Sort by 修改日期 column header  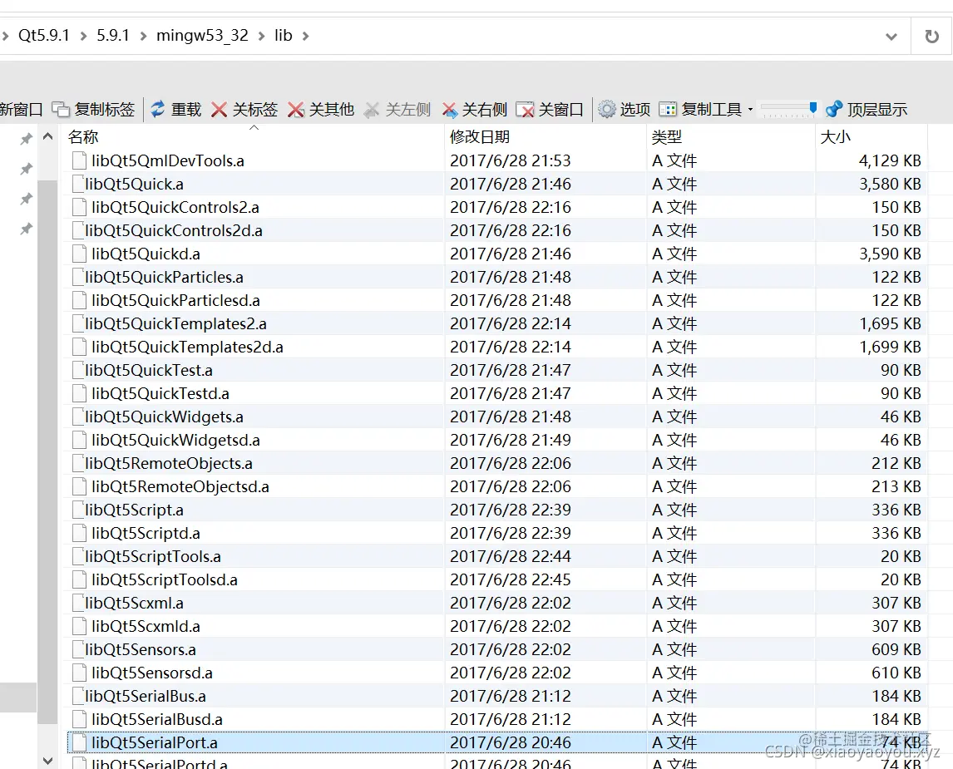click(546, 136)
